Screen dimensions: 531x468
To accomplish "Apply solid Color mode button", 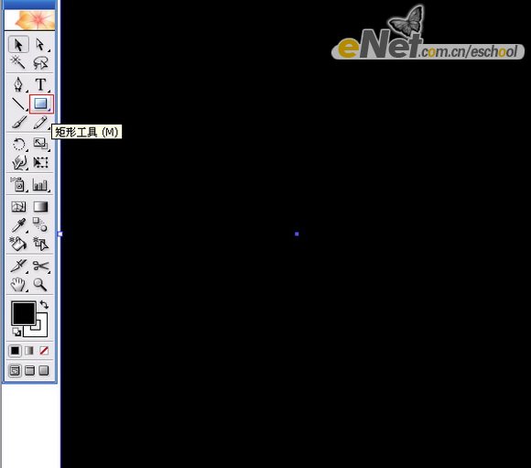I will click(x=15, y=351).
